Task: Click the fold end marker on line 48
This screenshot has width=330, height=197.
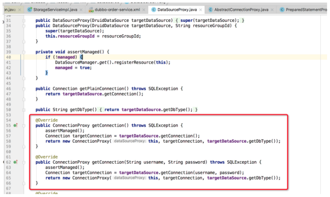Action: [24, 99]
